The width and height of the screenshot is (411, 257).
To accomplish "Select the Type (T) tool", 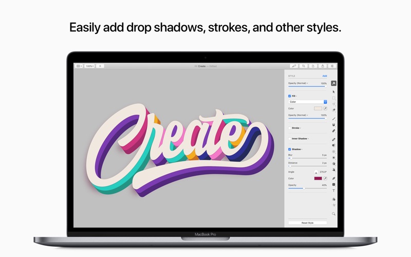I will tap(333, 191).
